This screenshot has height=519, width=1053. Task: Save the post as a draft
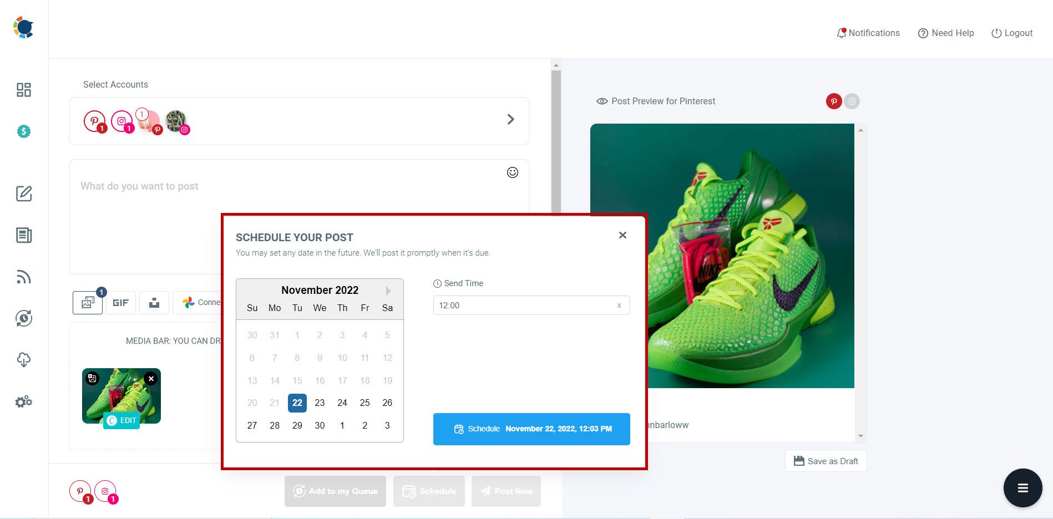point(826,461)
